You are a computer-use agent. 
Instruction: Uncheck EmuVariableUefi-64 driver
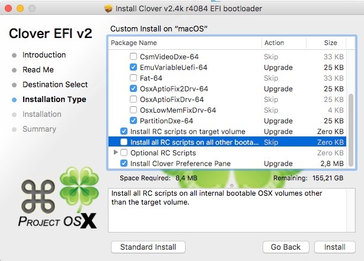pos(133,67)
